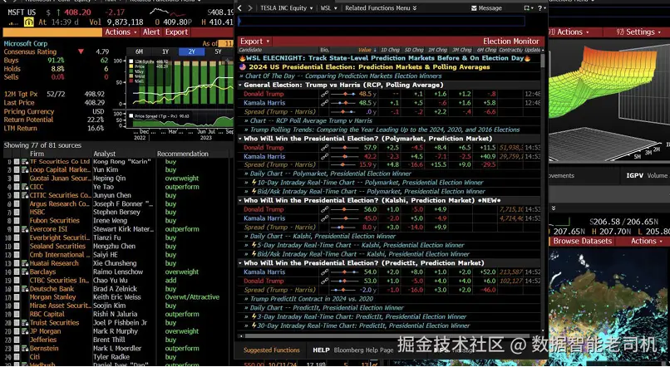Open link icon for Donald Trump Polymarket row
The image size is (670, 367).
(x=325, y=148)
